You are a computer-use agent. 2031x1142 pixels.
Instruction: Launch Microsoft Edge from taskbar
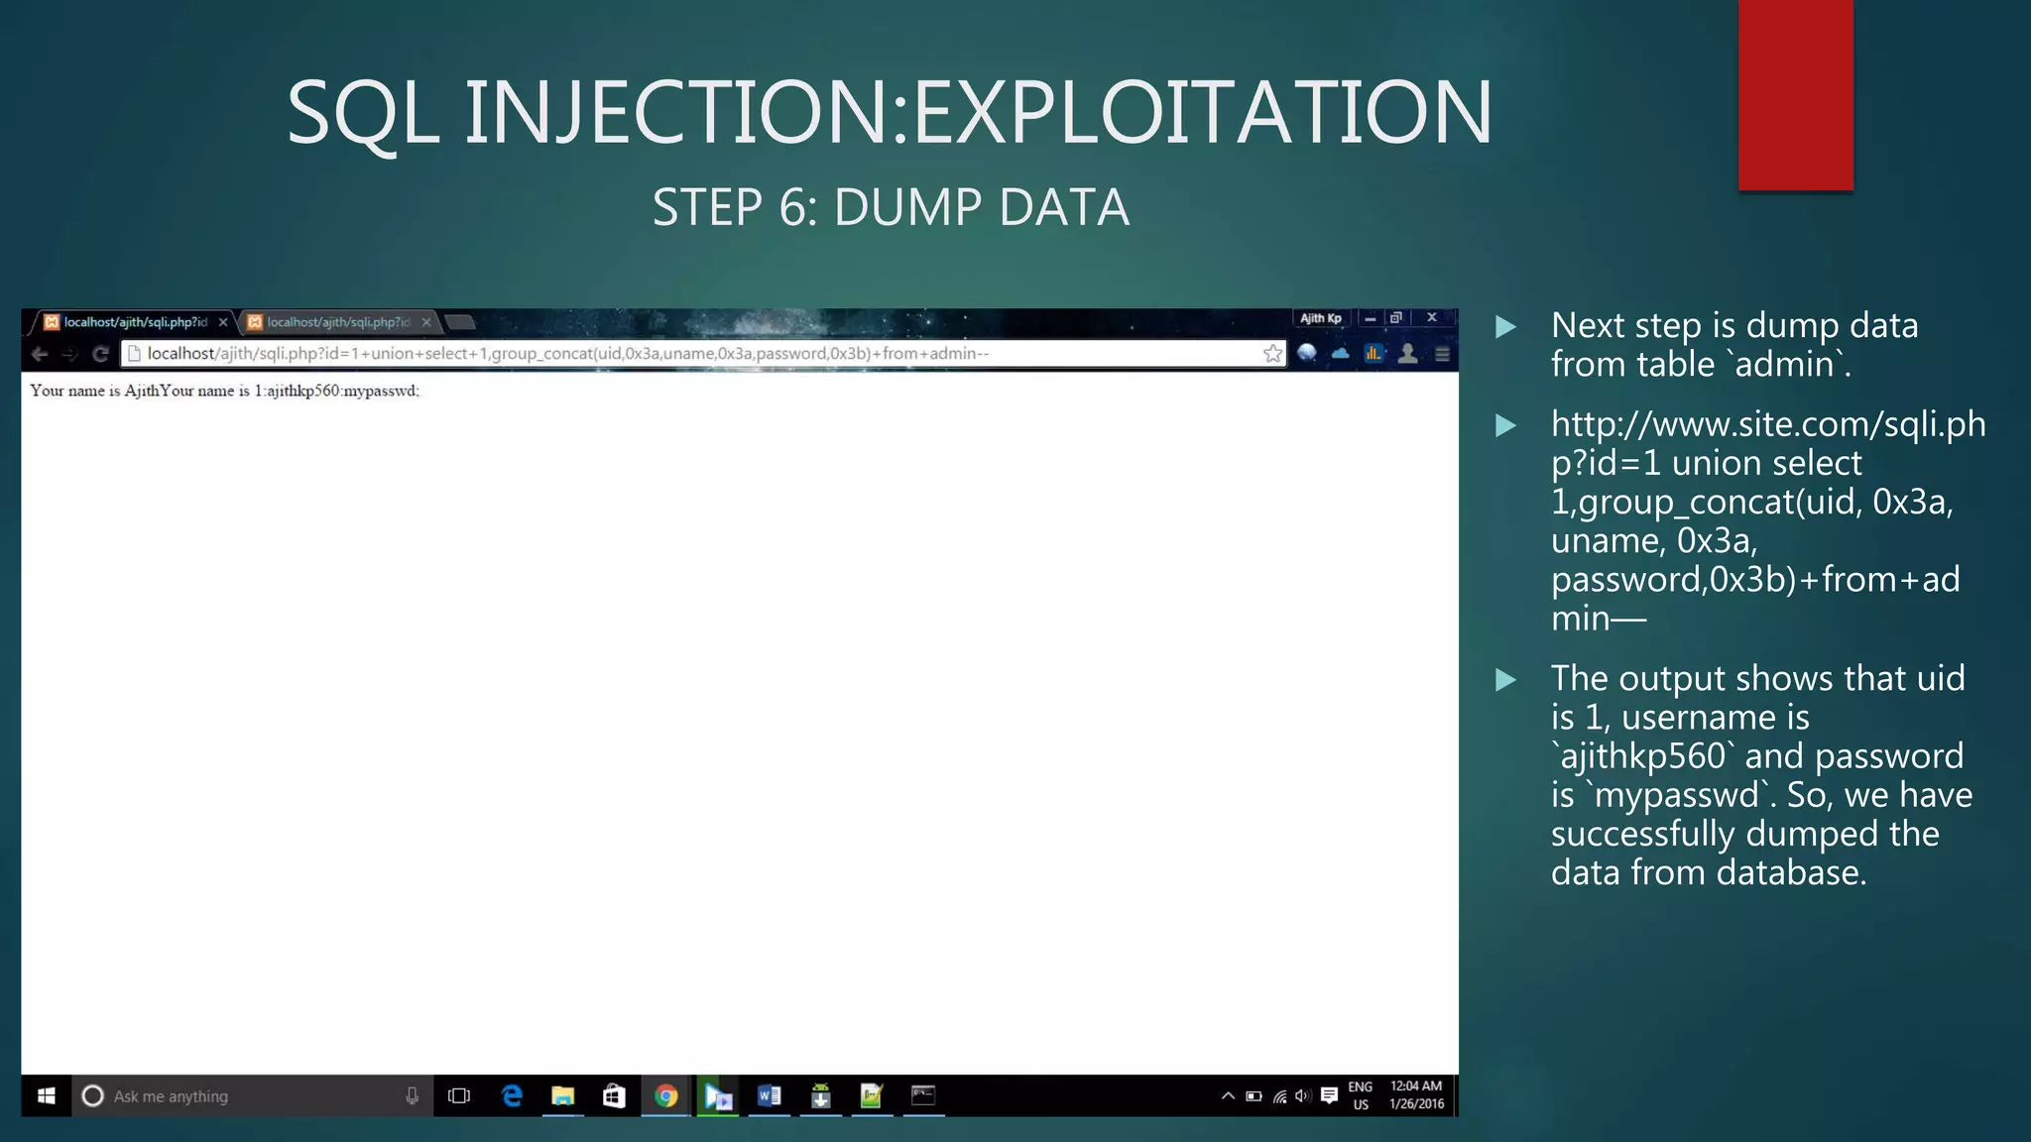tap(512, 1095)
